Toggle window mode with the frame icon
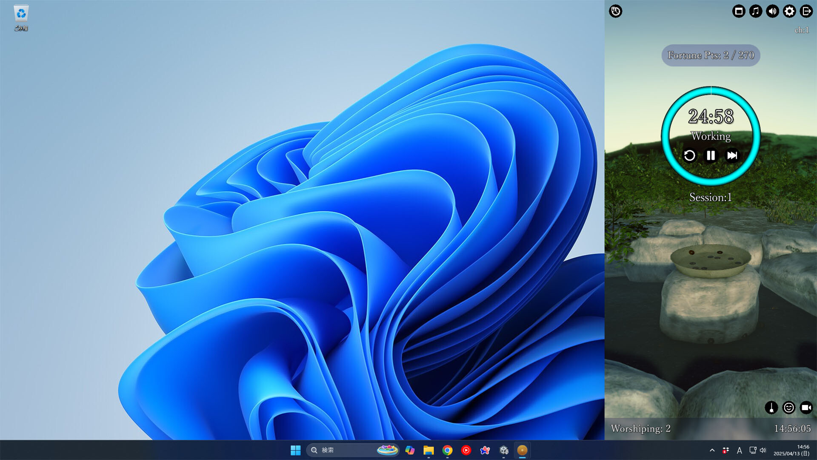This screenshot has width=817, height=460. [738, 11]
